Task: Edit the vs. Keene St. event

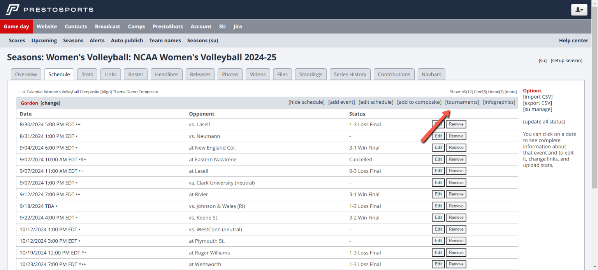Action: tap(438, 218)
